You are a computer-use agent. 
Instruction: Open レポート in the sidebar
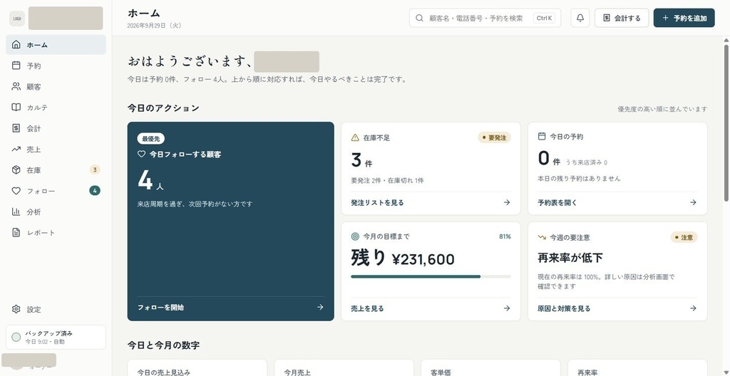(x=56, y=233)
